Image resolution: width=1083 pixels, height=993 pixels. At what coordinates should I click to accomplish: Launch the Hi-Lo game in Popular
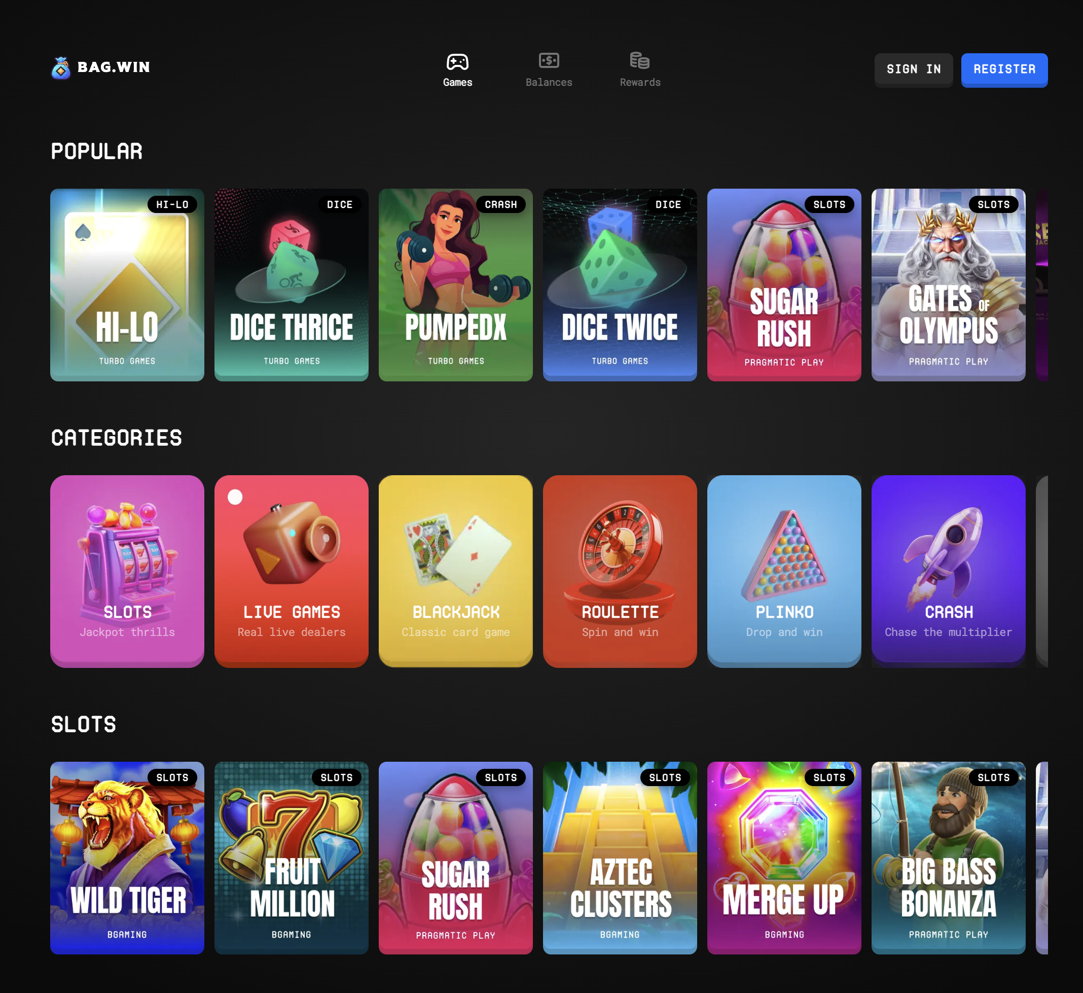[x=127, y=285]
